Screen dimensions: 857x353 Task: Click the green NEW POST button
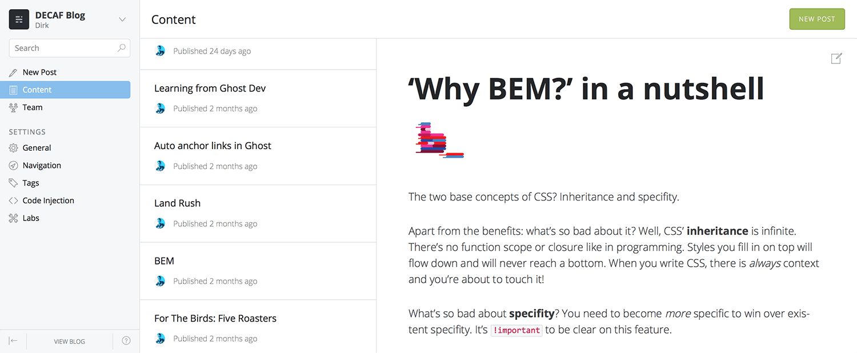coord(817,19)
